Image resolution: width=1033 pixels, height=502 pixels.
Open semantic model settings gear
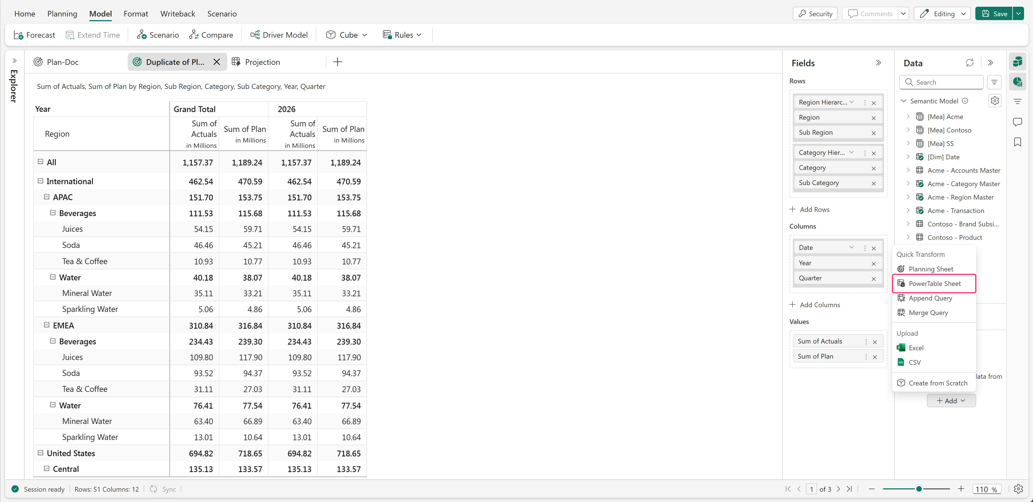pyautogui.click(x=994, y=101)
